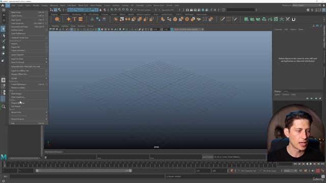Viewport: 326px width, 183px height.
Task: Activate the Select tool arrow in toolbox
Action: point(3,29)
